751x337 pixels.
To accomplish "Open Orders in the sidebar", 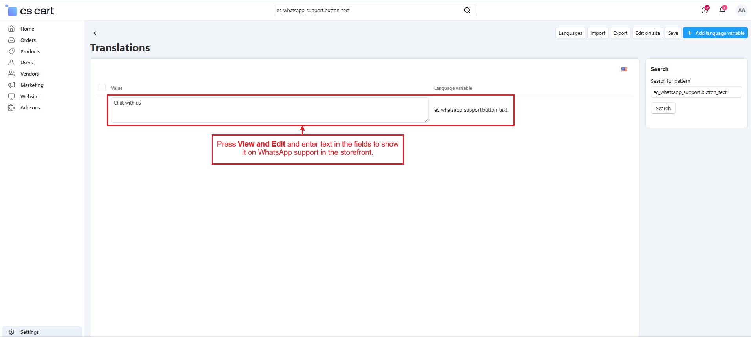I will [28, 40].
